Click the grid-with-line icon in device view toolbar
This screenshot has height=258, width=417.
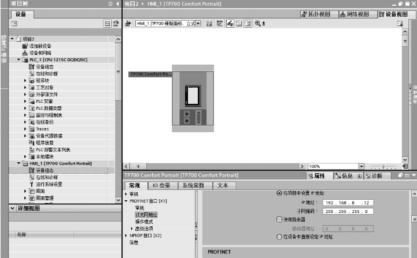219,24
